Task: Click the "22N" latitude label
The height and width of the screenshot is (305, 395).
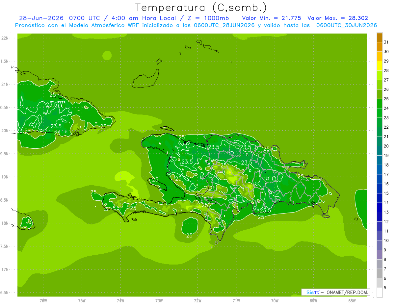Action: tap(5, 38)
